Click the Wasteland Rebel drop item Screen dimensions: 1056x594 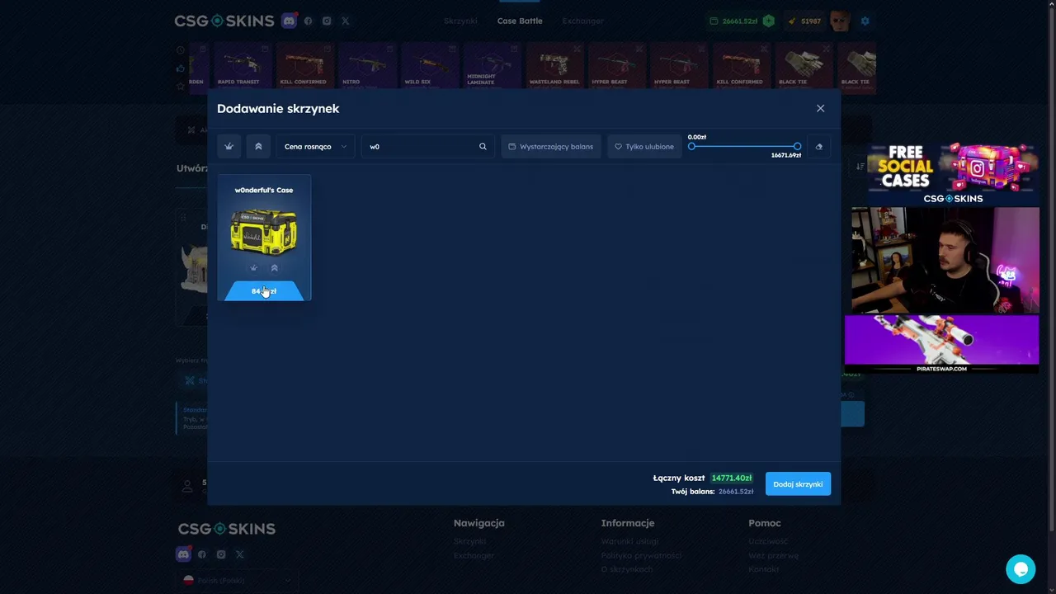point(554,65)
